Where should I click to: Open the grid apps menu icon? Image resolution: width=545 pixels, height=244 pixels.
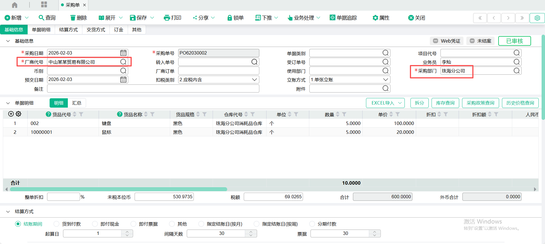pos(44,5)
